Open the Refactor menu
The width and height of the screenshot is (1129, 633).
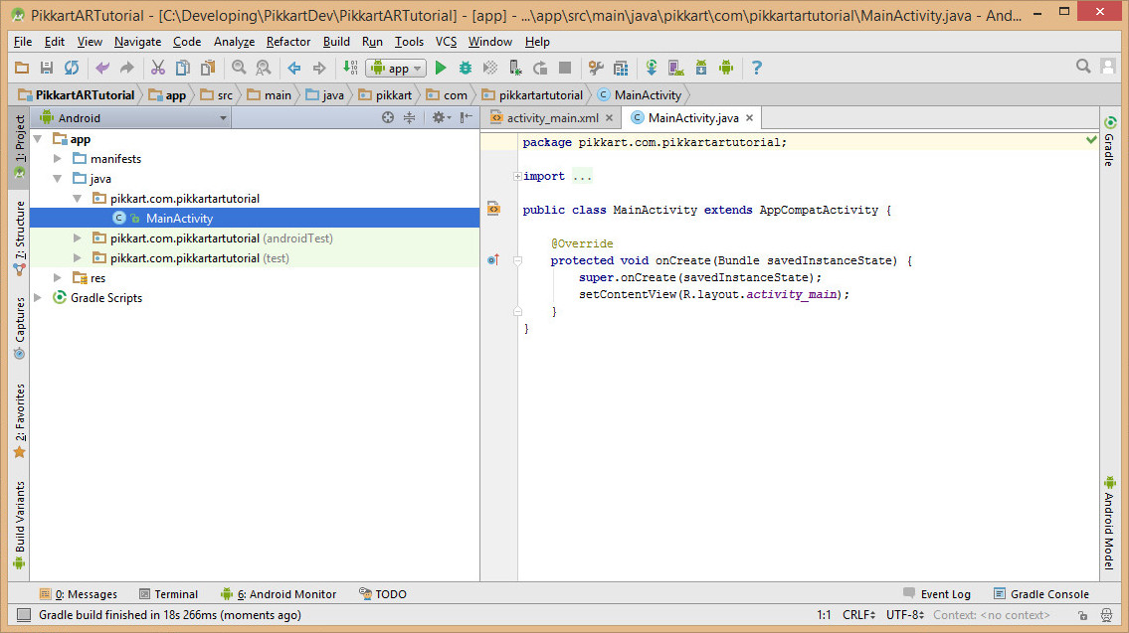(288, 42)
